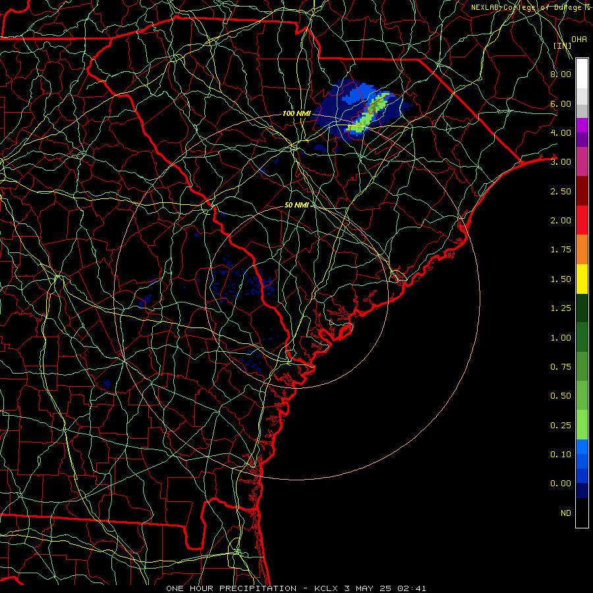This screenshot has width=593, height=593.
Task: Click the 1.25 legend value
Action: [561, 308]
